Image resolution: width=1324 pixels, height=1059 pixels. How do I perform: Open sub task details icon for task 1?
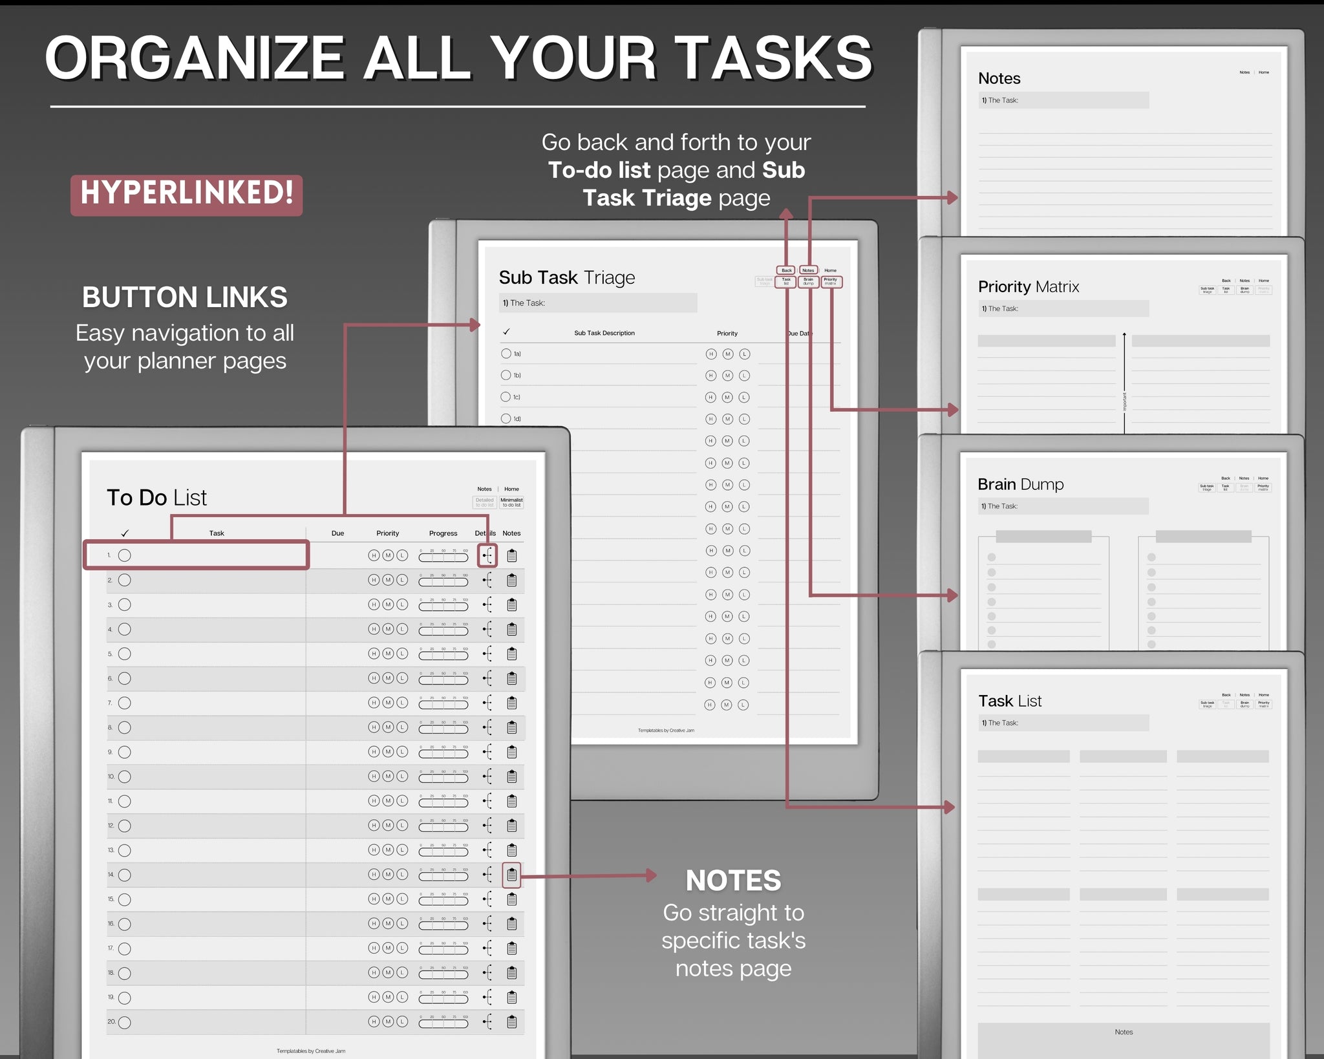coord(487,555)
